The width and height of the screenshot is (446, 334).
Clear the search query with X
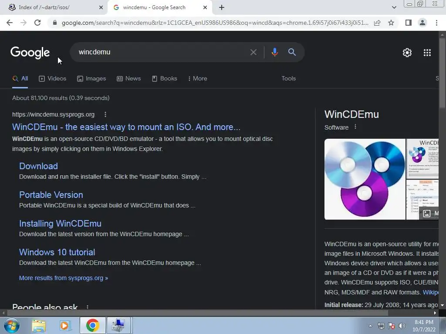253,52
